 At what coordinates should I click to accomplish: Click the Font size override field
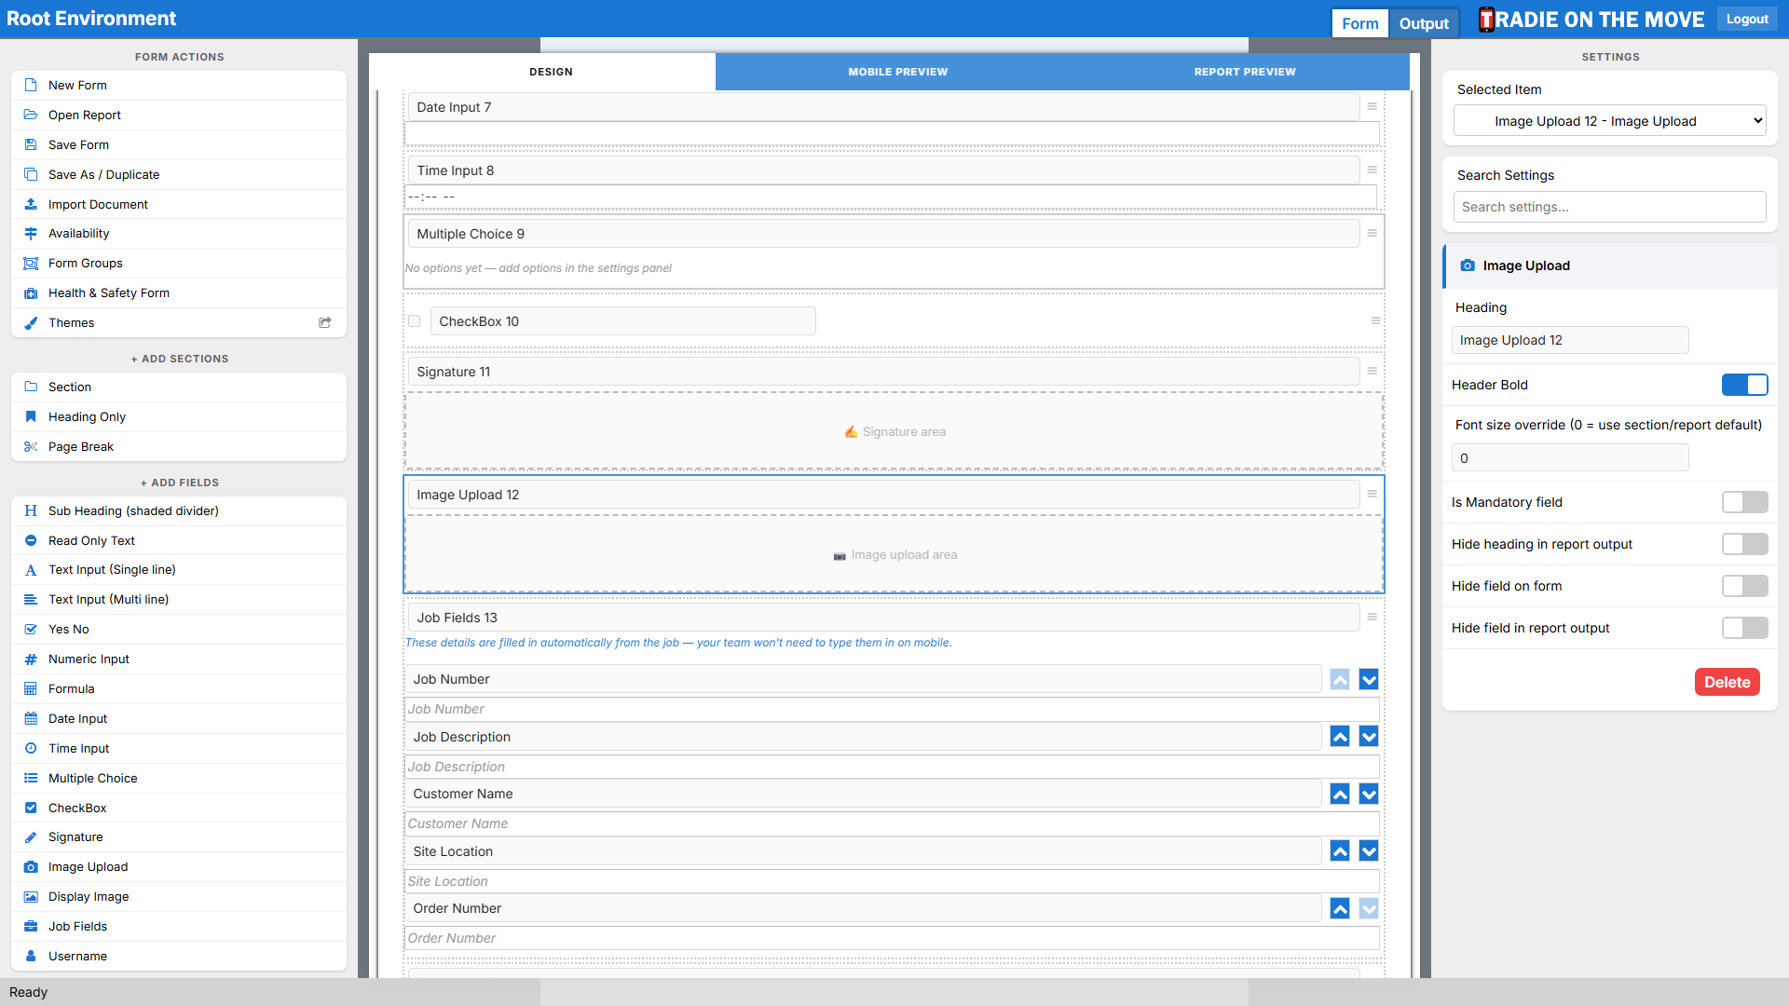click(x=1570, y=458)
